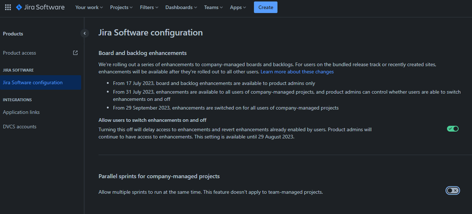Expand the Your work dropdown
472x214 pixels.
tap(89, 8)
